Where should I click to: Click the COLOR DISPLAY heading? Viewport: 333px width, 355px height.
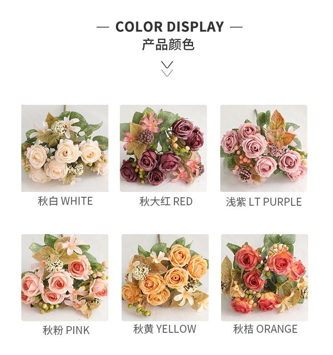170,27
